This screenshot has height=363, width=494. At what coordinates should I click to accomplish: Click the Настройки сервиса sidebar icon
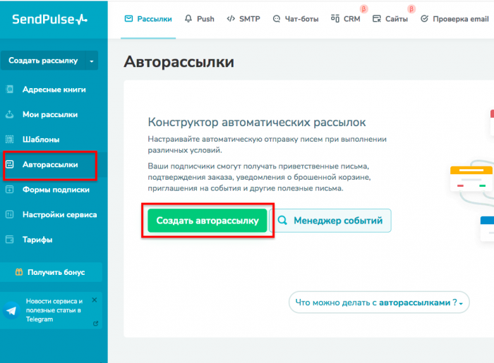point(10,214)
